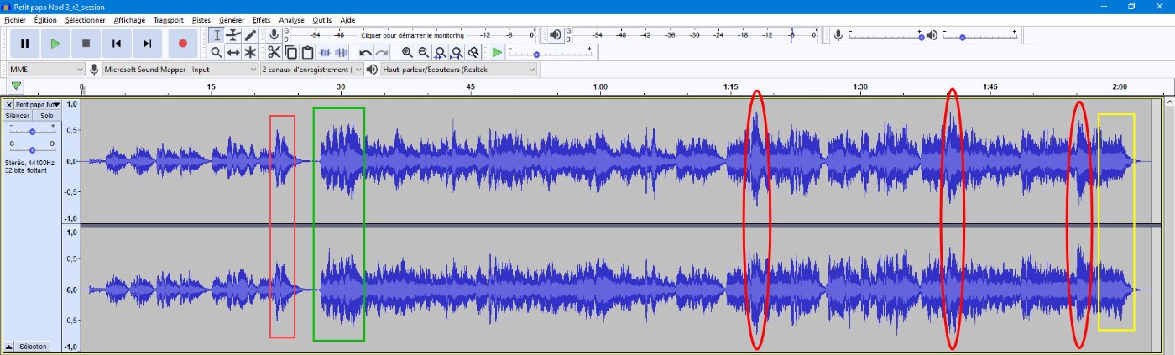Adjust the track pan G/D slider
Viewport: 1175px width, 355px height.
point(32,149)
